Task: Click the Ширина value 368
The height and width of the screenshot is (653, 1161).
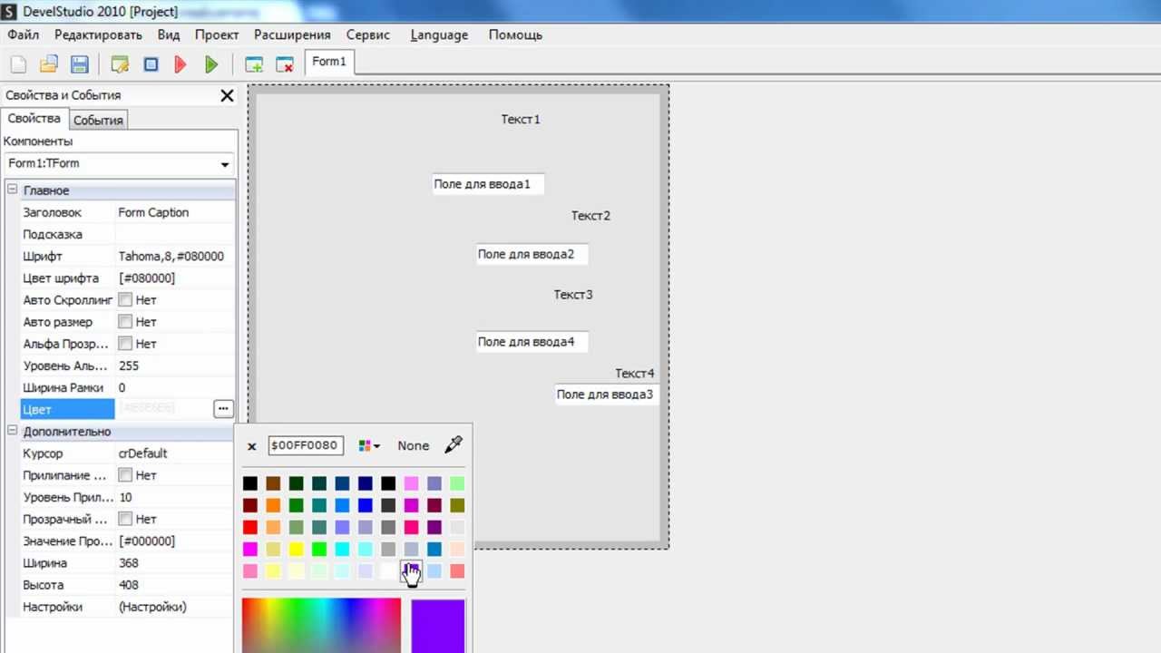Action: coord(129,563)
